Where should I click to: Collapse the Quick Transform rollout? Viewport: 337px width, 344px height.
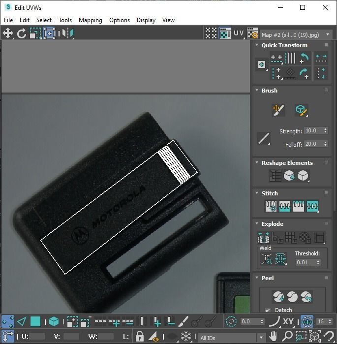coord(257,45)
